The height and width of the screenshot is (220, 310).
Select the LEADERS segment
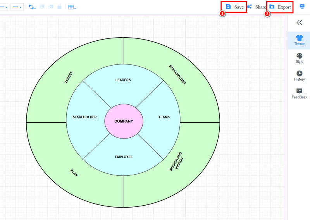pyautogui.click(x=123, y=80)
